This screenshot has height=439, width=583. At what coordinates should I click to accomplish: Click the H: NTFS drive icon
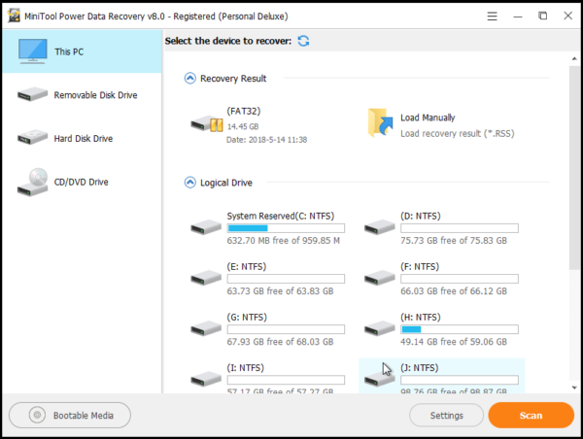click(380, 328)
